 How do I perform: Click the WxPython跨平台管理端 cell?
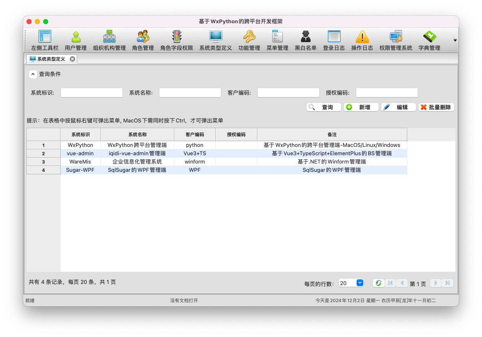click(137, 145)
